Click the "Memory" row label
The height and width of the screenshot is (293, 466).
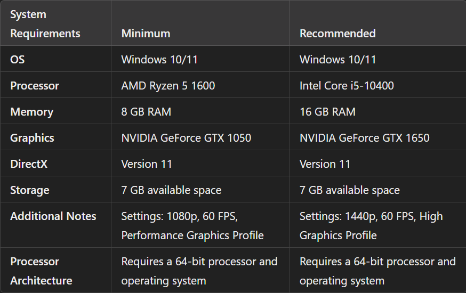click(32, 112)
